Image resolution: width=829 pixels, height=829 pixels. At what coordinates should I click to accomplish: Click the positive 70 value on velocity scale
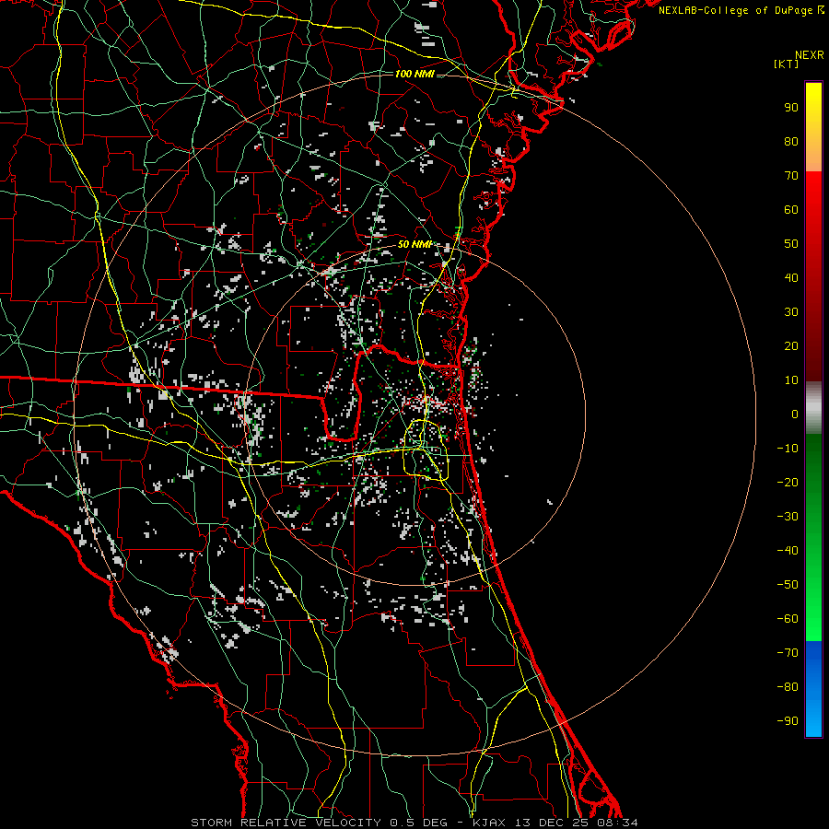coord(790,175)
